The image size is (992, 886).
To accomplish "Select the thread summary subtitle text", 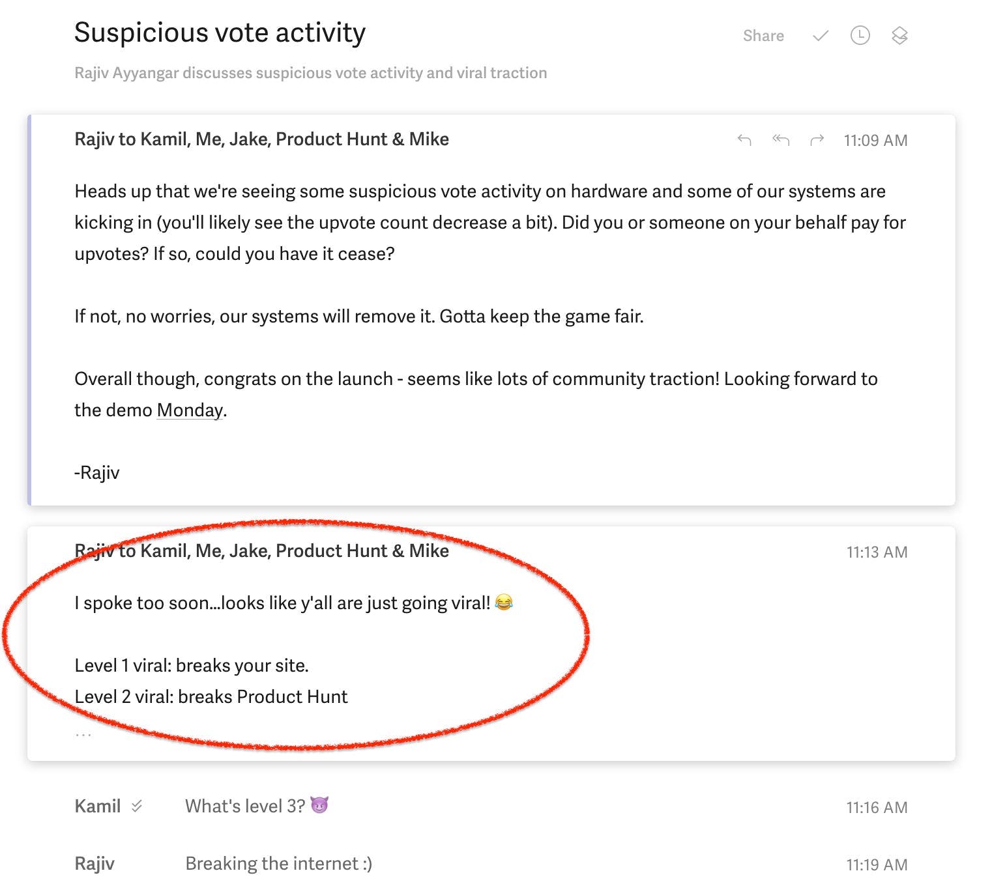I will pos(310,73).
